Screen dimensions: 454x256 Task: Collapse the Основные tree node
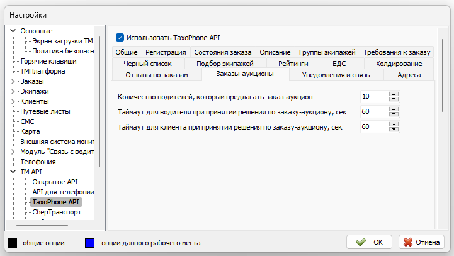click(x=13, y=31)
